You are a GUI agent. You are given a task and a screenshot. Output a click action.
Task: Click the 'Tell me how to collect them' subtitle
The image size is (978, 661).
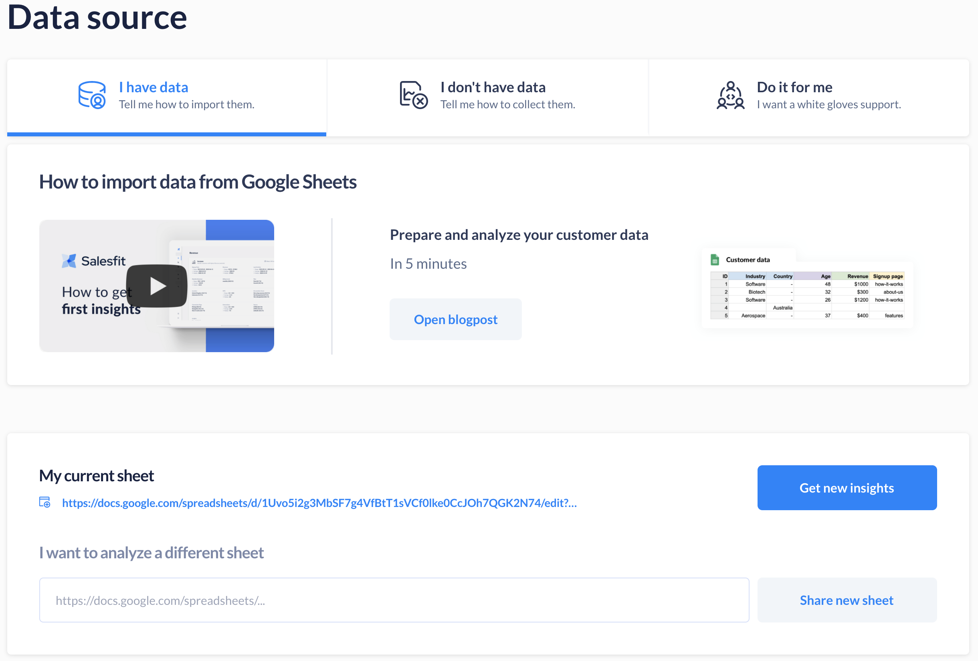coord(507,104)
